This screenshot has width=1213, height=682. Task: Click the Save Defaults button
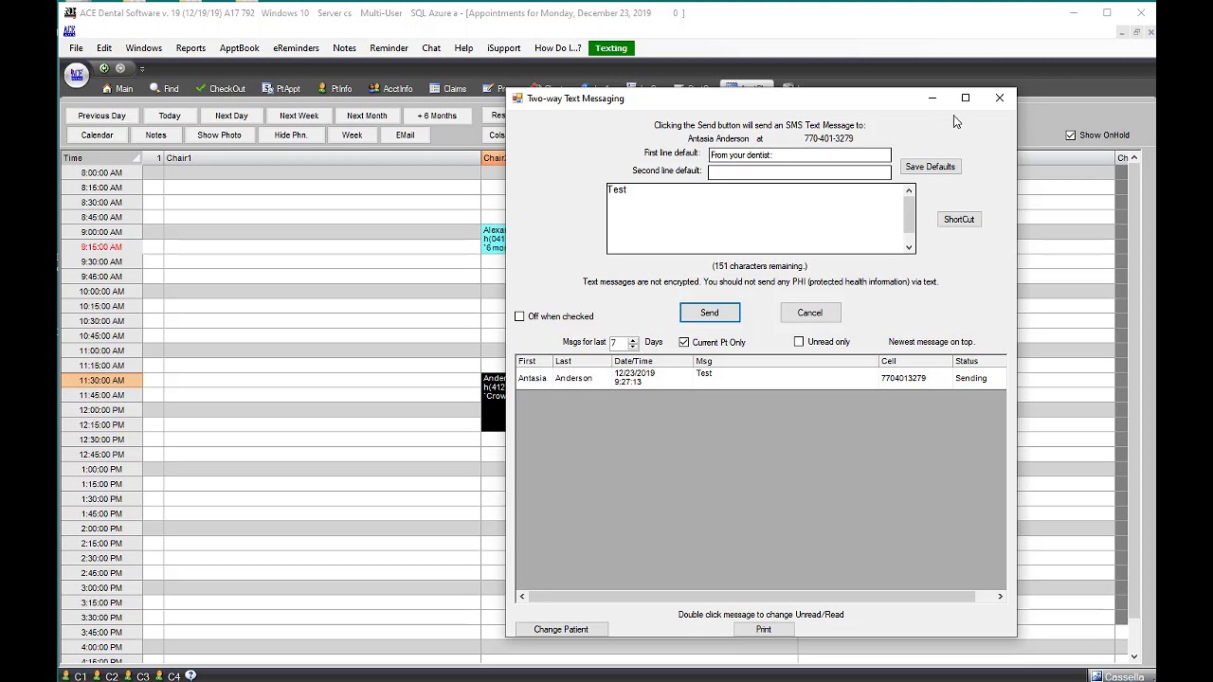click(x=930, y=167)
